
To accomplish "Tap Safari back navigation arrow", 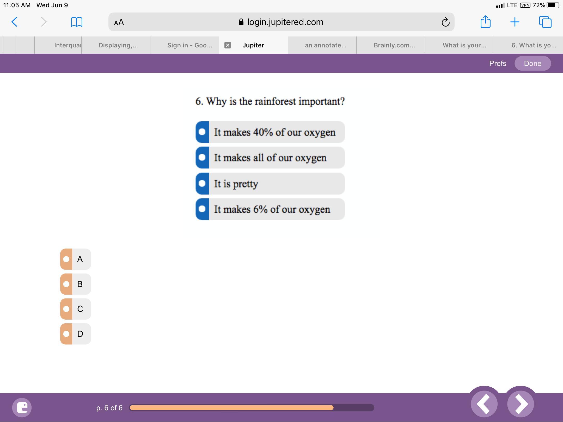I will click(15, 22).
